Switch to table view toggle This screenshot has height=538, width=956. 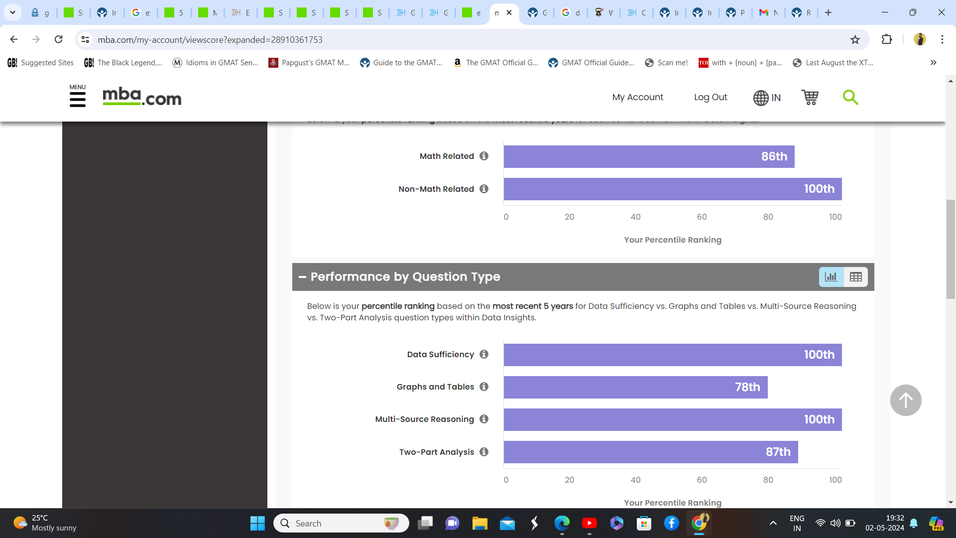pyautogui.click(x=856, y=277)
